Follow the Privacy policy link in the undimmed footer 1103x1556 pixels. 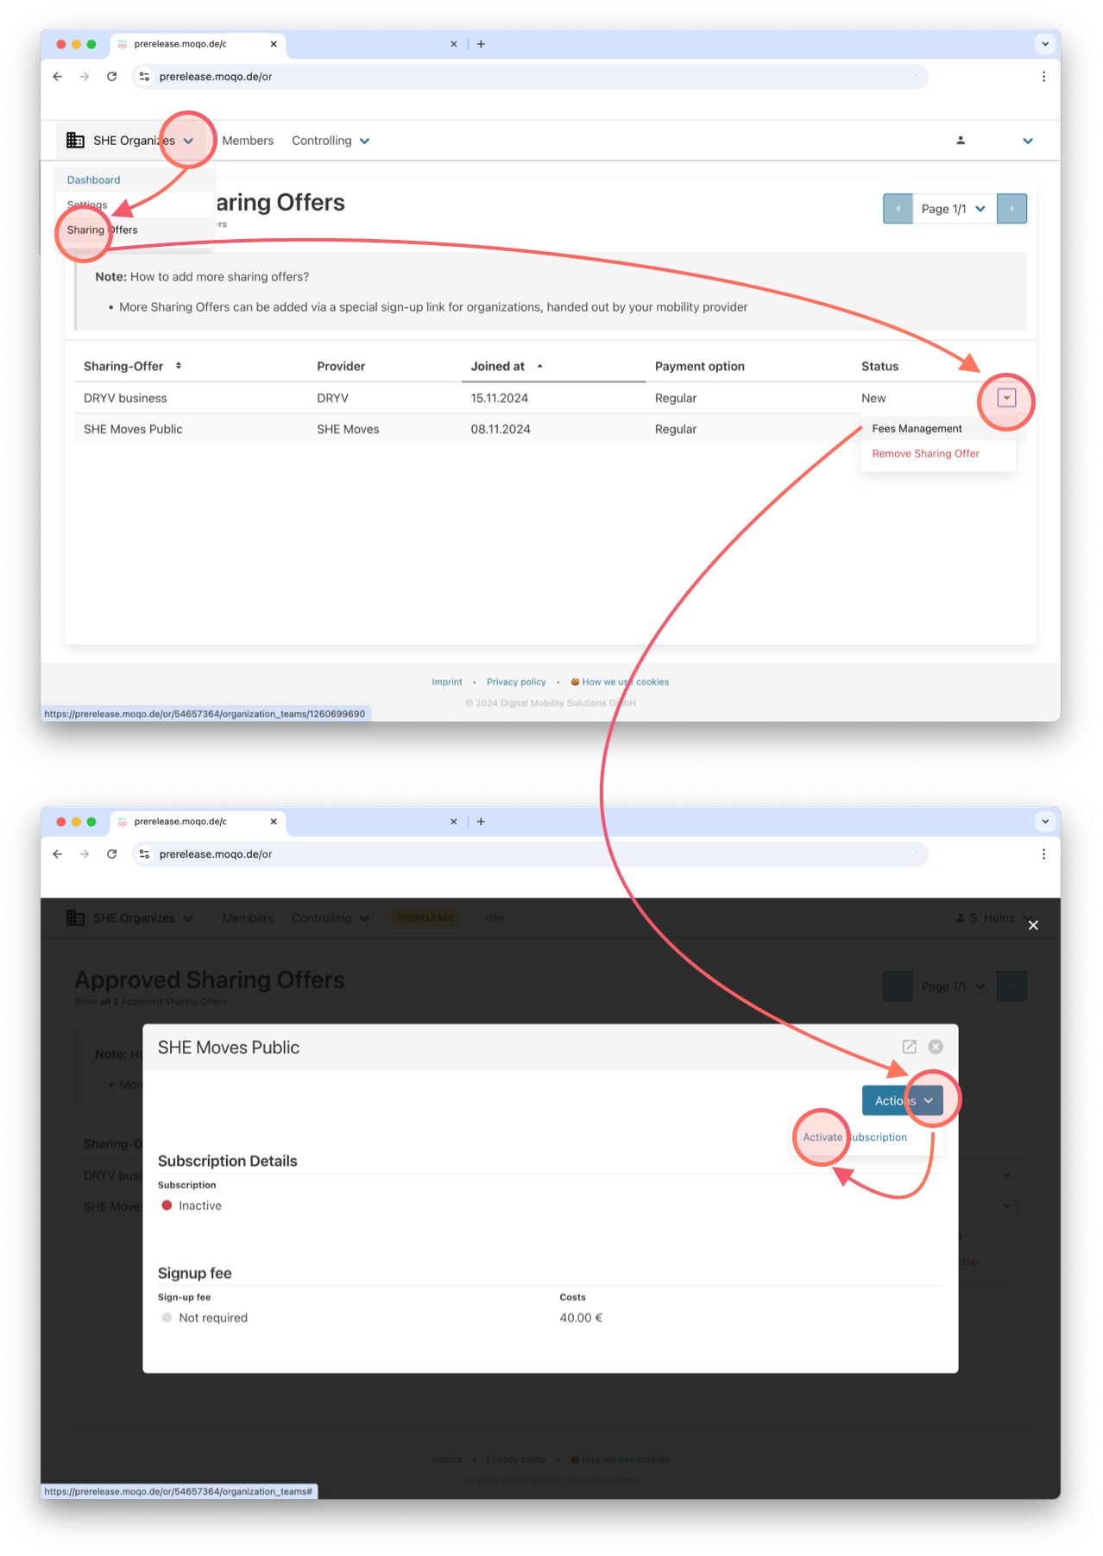(516, 682)
